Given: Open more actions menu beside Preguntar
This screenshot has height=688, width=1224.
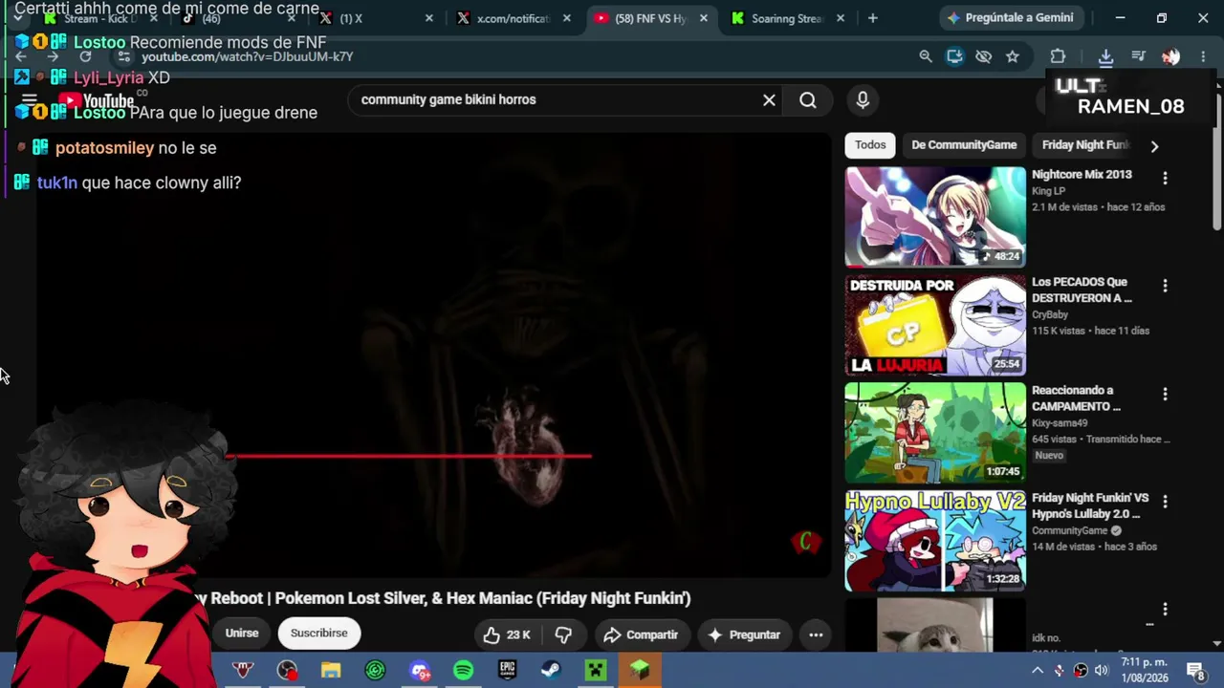Looking at the screenshot, I should pos(816,634).
